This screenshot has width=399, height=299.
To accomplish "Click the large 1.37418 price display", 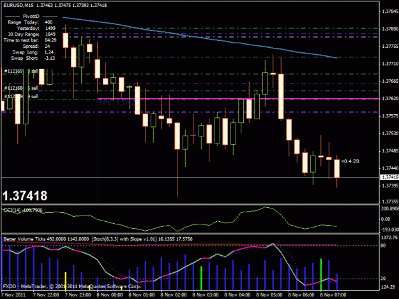I will pos(25,196).
